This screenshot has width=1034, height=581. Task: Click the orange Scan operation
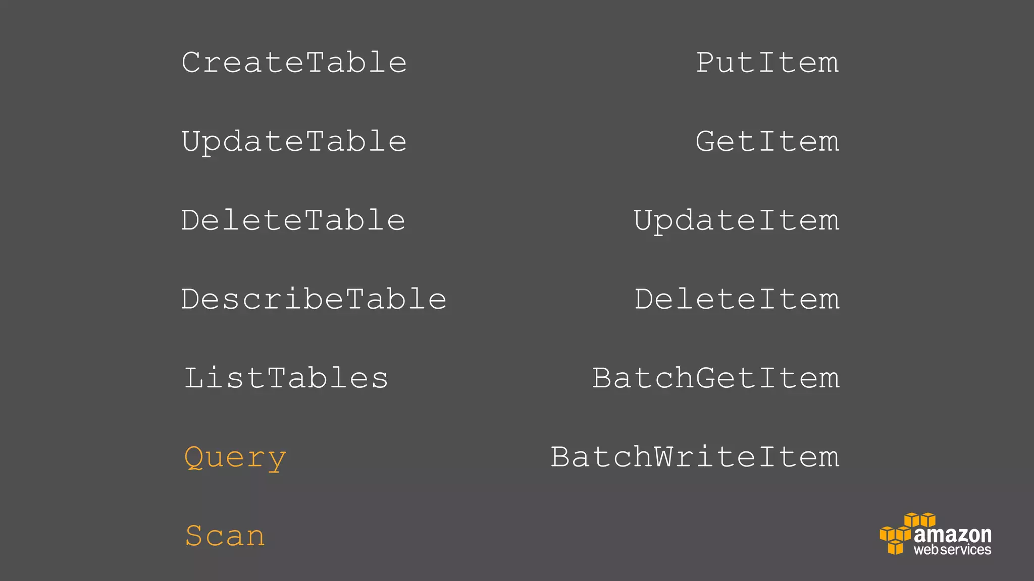[225, 536]
